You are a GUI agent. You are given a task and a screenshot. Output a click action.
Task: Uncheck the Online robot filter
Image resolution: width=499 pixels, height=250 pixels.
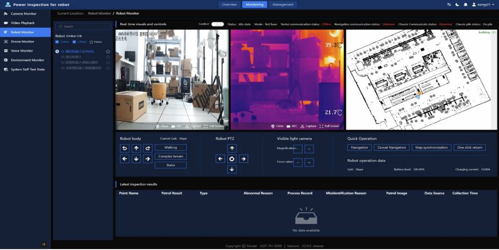tap(57, 42)
